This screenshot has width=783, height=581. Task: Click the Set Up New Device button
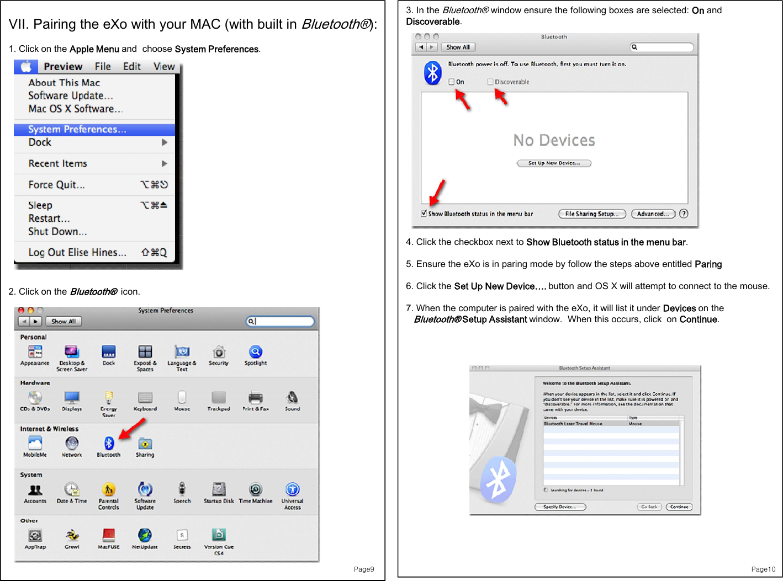554,163
